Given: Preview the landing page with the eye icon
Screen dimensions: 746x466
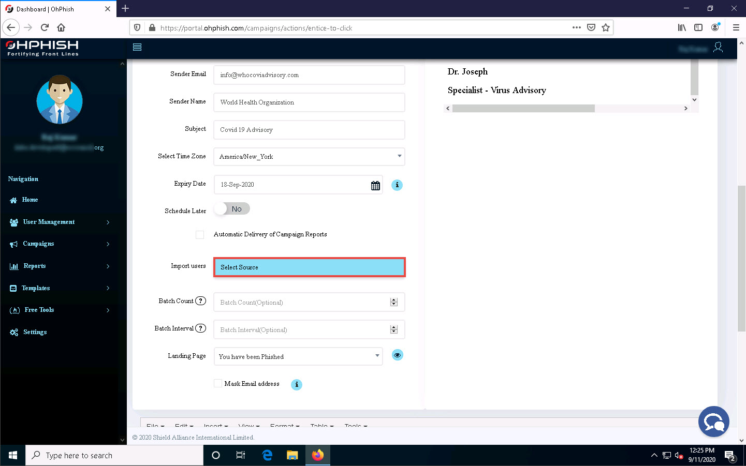Looking at the screenshot, I should pos(398,355).
